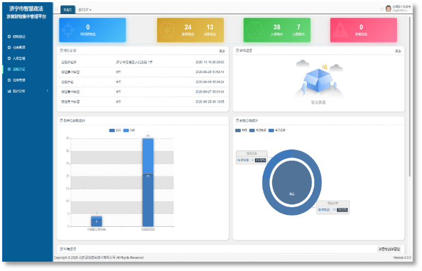Click the blue pending-items crosshair card icon

[x=68, y=30]
